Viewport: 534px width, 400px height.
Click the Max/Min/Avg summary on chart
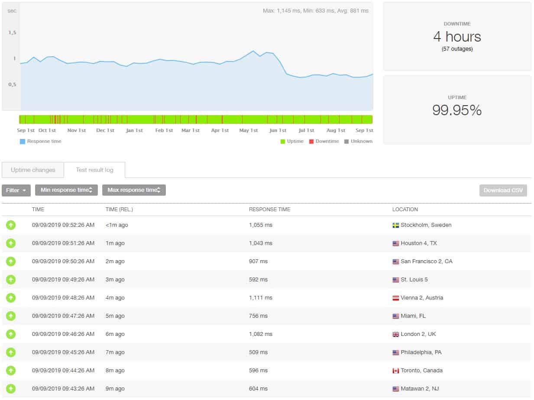pos(316,10)
